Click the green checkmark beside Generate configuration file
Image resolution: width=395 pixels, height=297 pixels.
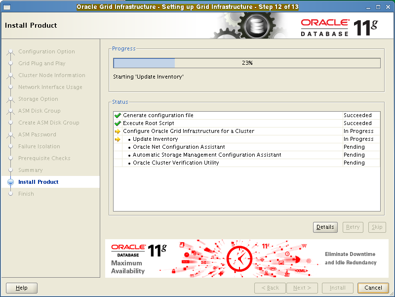coord(118,115)
